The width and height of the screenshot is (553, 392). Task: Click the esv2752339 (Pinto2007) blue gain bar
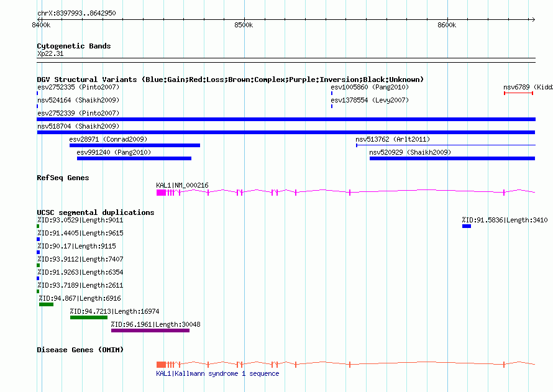[286, 119]
